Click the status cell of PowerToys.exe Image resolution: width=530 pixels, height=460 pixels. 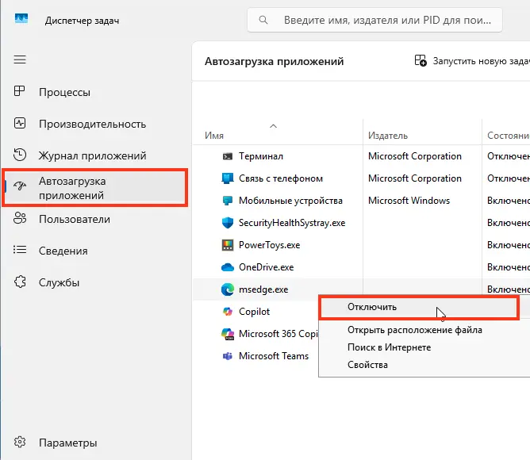(509, 245)
